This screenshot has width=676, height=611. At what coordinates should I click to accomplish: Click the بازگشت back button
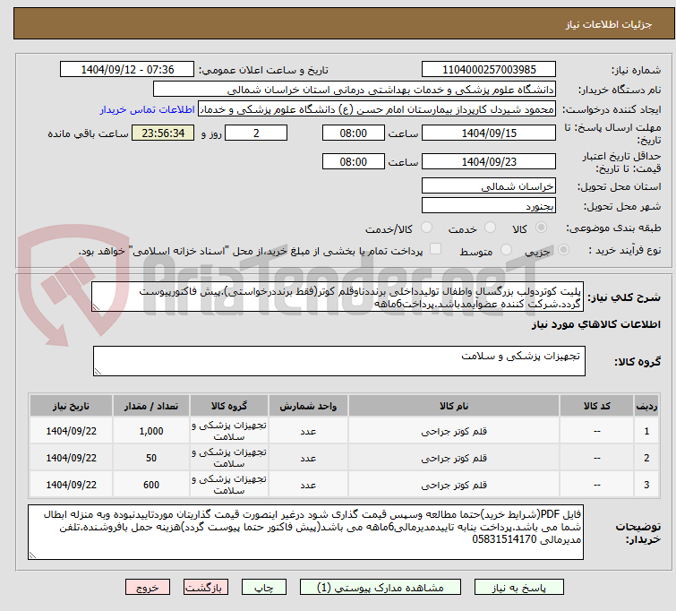pos(205,588)
